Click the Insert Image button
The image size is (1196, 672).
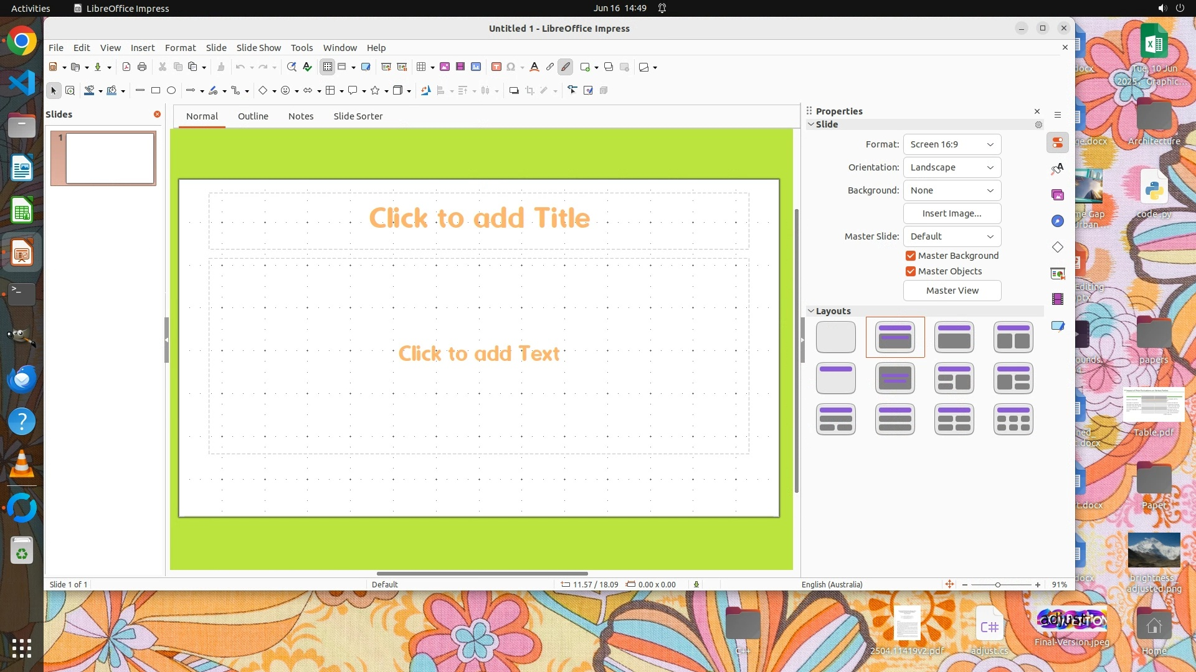tap(952, 213)
